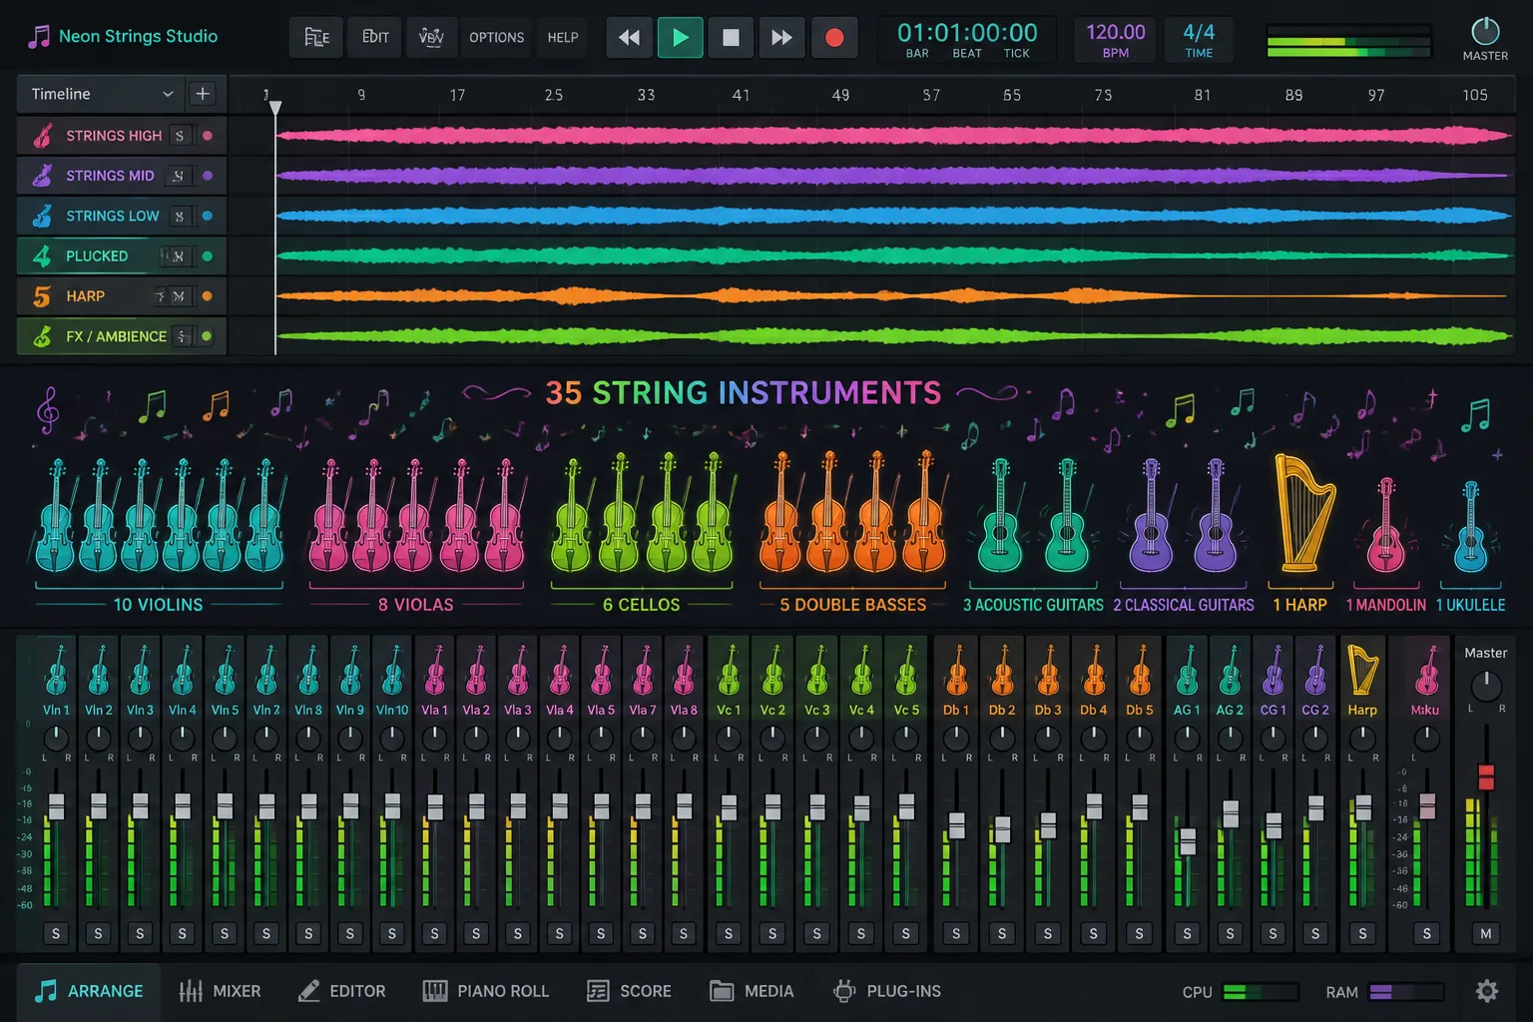Open the View menu
The image size is (1533, 1022).
[431, 38]
